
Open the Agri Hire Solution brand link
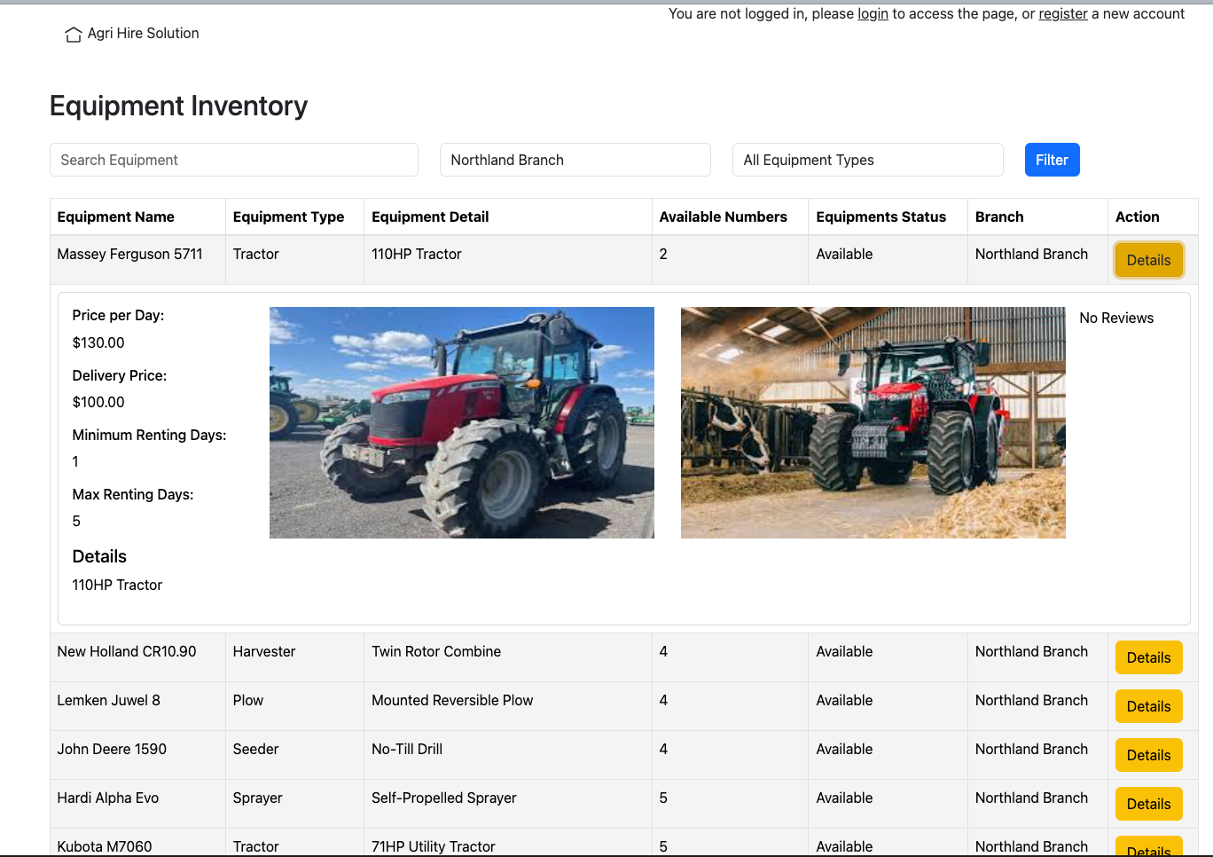pos(143,34)
